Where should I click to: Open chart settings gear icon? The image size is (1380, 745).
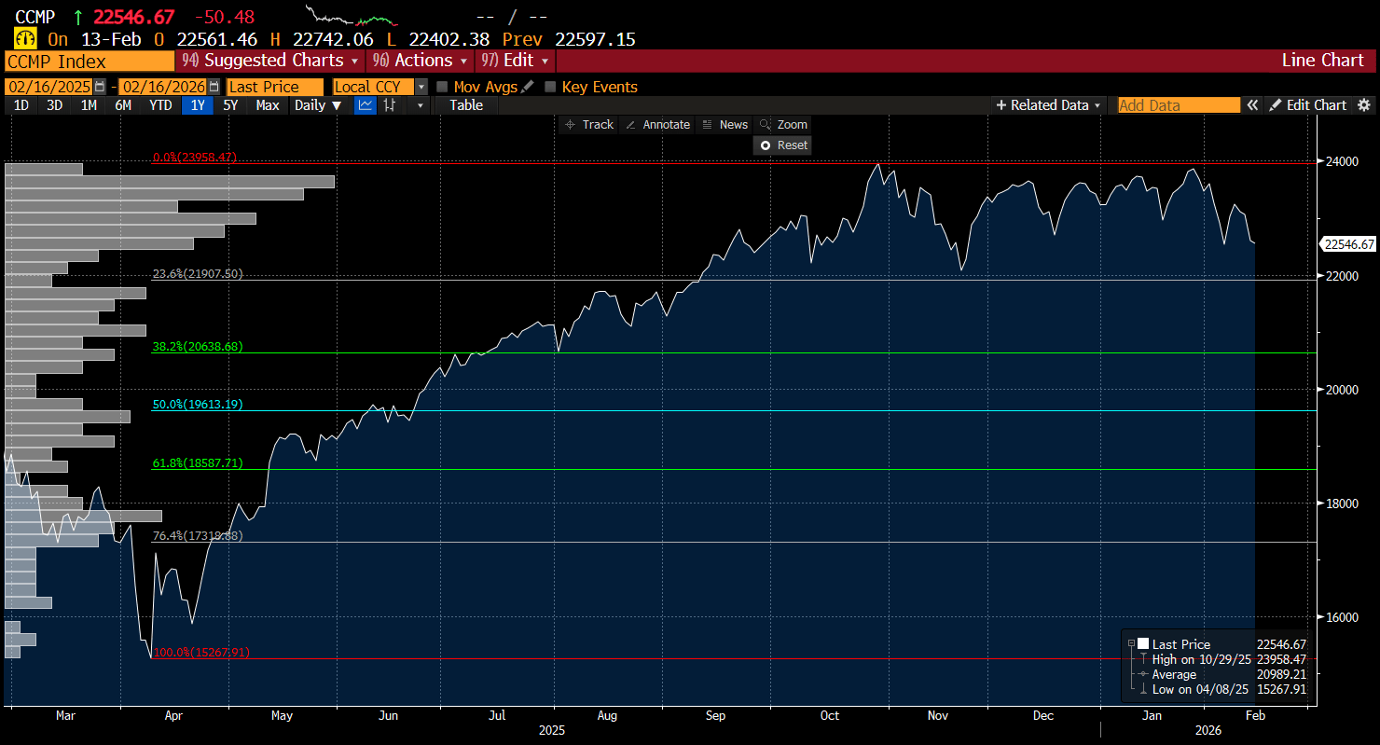1364,105
